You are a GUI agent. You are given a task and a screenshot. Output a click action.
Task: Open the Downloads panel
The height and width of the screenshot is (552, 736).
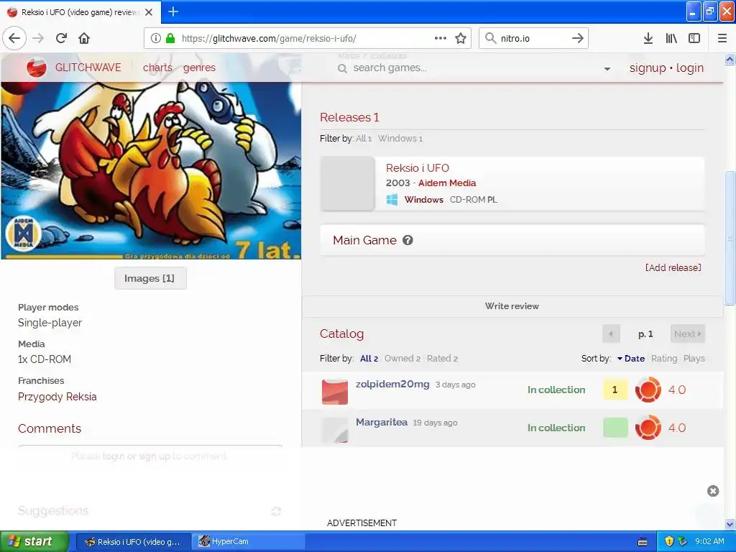(x=648, y=38)
